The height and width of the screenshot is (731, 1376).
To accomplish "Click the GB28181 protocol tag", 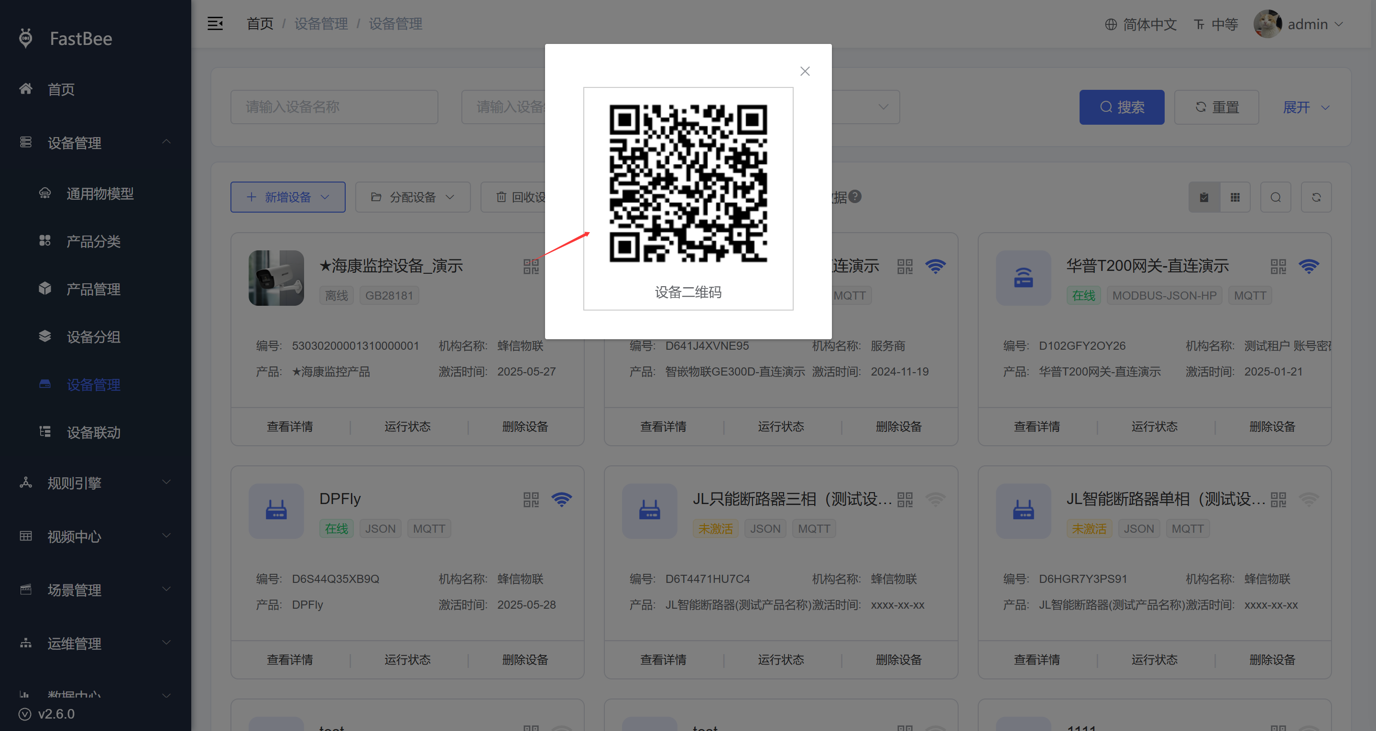I will click(389, 295).
